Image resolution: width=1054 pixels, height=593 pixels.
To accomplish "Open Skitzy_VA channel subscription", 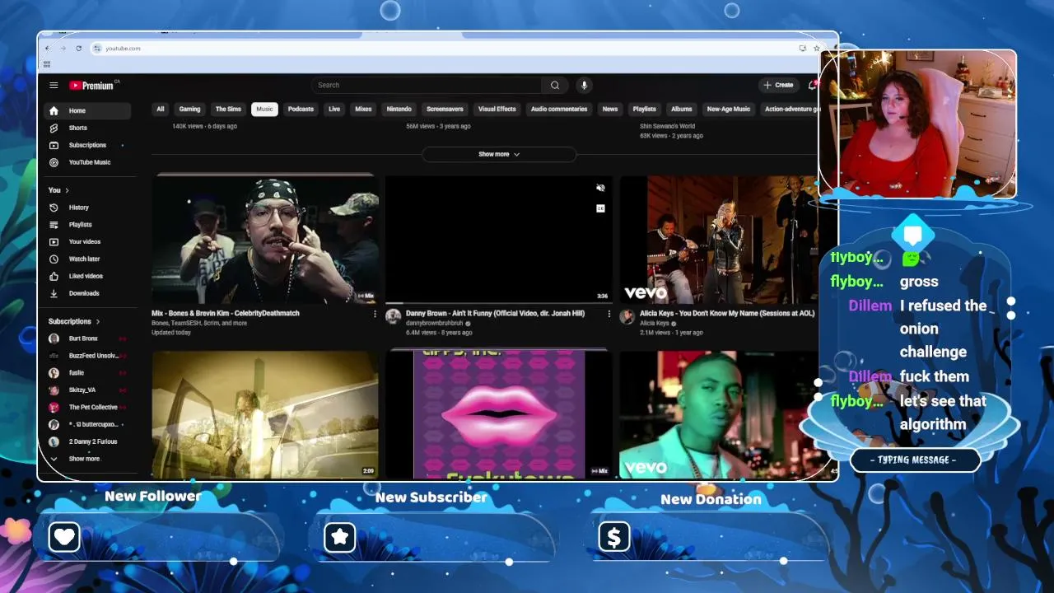I will point(88,390).
